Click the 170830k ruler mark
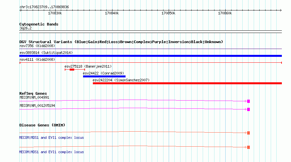Screen dimensions: 291x162 (55, 13)
